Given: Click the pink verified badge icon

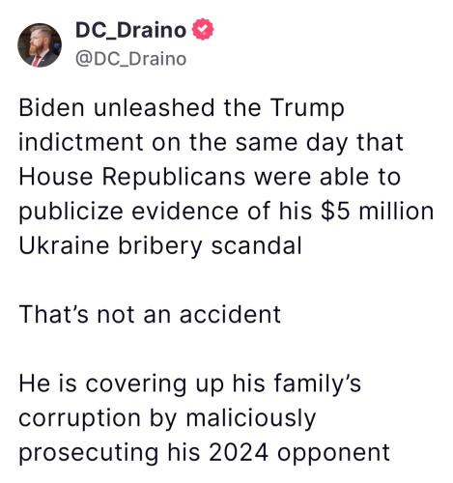Looking at the screenshot, I should point(203,29).
